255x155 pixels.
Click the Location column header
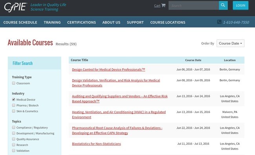click(229, 60)
